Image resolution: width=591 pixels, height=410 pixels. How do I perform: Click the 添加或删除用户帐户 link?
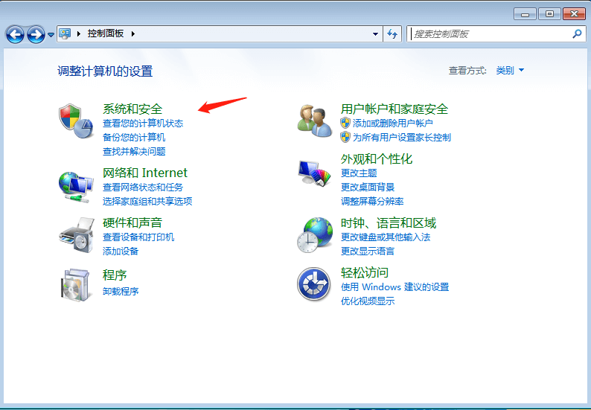pyautogui.click(x=393, y=124)
